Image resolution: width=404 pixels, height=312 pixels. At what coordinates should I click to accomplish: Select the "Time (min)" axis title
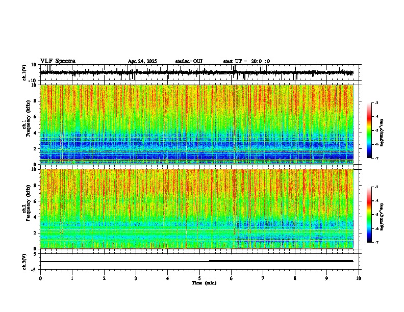pos(204,283)
